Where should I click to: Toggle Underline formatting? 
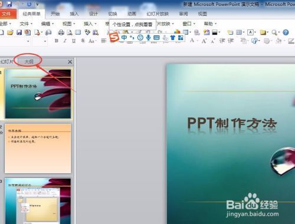click(x=74, y=41)
